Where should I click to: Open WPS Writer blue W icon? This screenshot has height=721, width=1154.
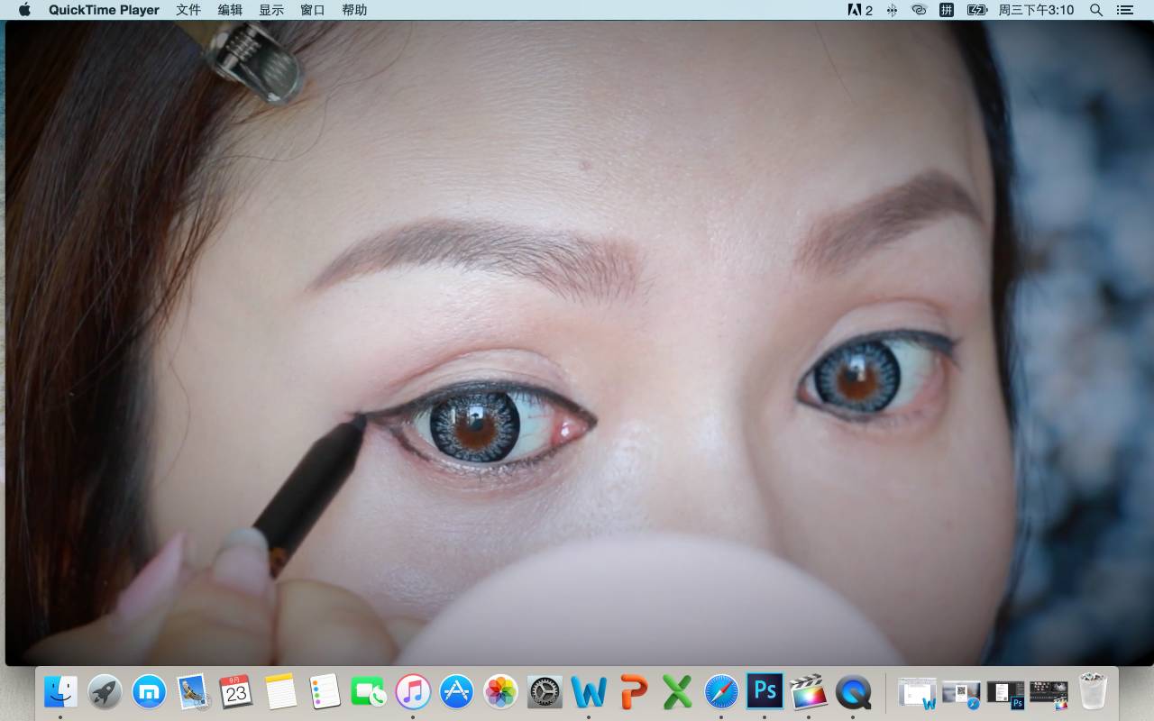click(x=589, y=692)
